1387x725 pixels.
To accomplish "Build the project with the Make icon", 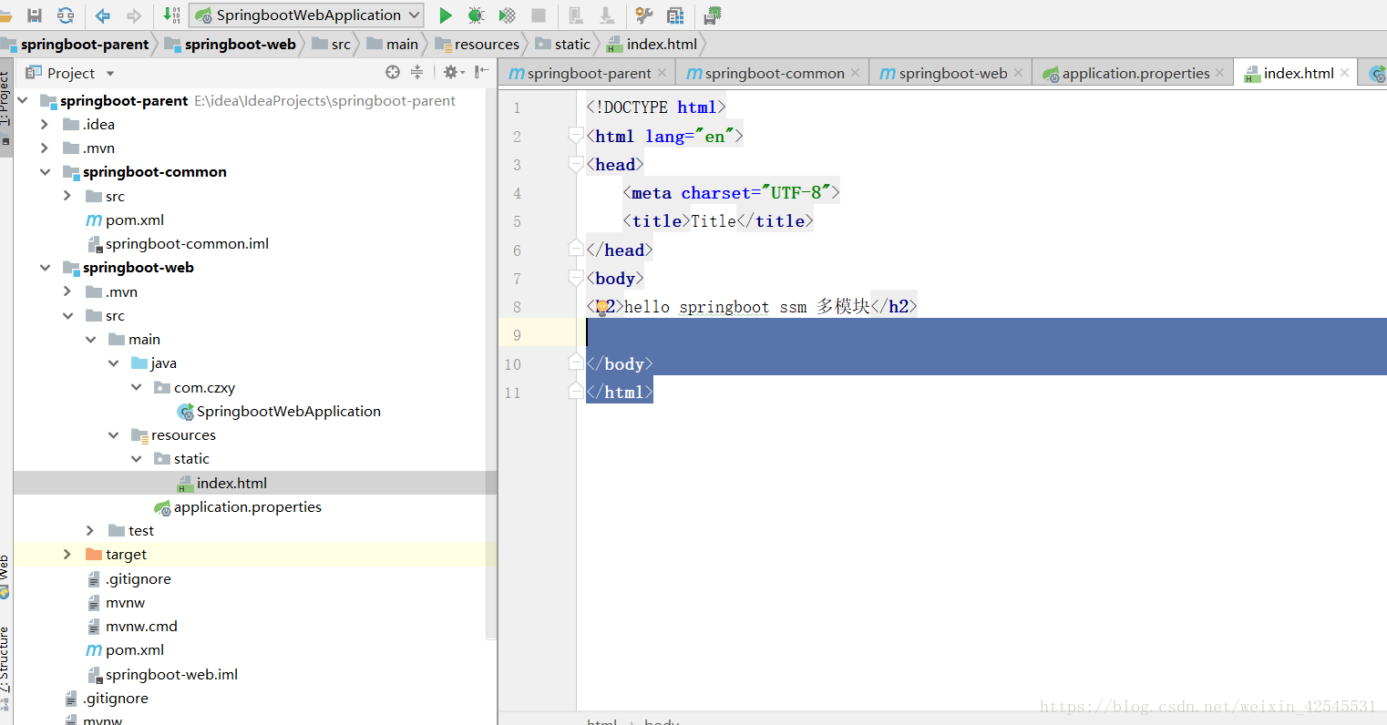I will pyautogui.click(x=171, y=15).
